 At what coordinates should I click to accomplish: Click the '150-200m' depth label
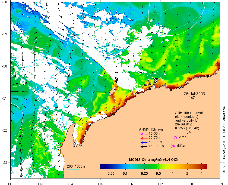156,146
